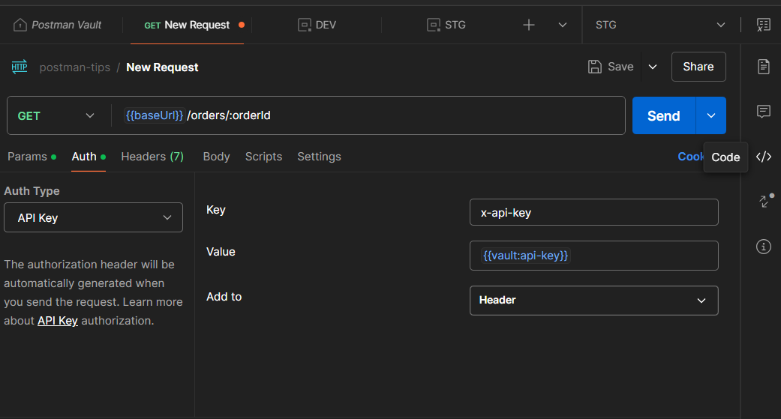Click the STG tab environment icon
Image resolution: width=781 pixels, height=419 pixels.
click(x=434, y=25)
